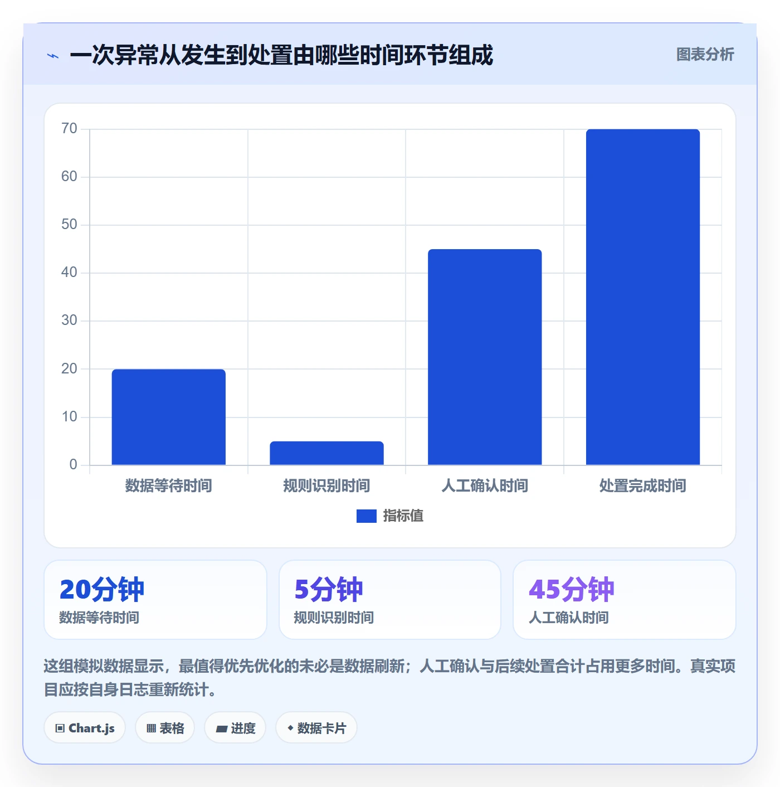This screenshot has height=787, width=780.
Task: Click the y-axis value 40
Action: coord(69,273)
